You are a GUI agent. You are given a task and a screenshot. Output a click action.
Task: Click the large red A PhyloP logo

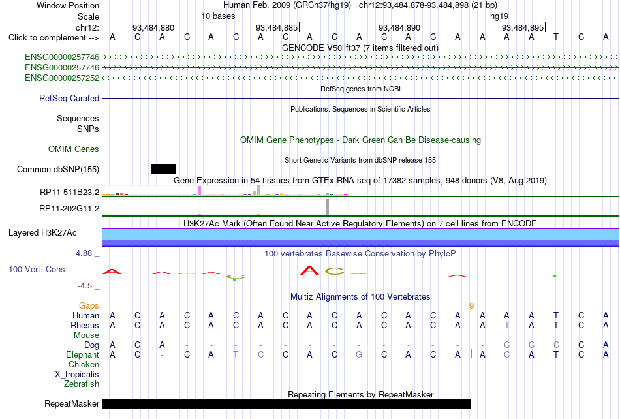[x=309, y=270]
